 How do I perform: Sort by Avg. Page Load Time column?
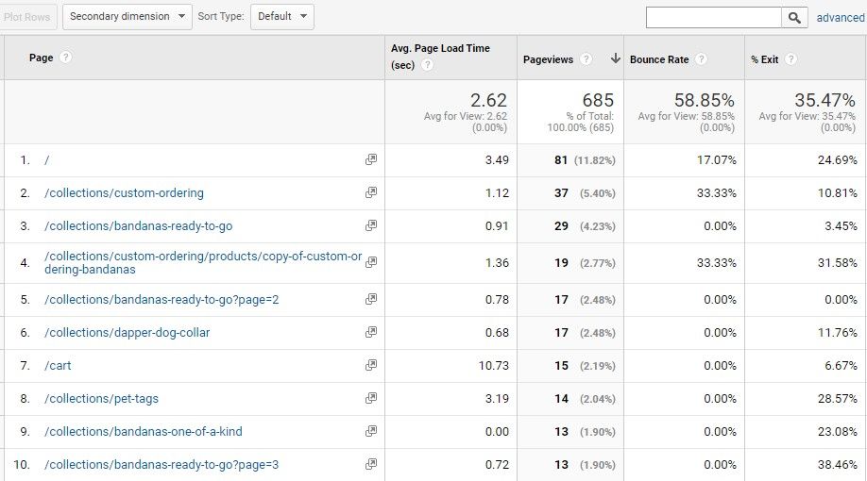coord(440,49)
